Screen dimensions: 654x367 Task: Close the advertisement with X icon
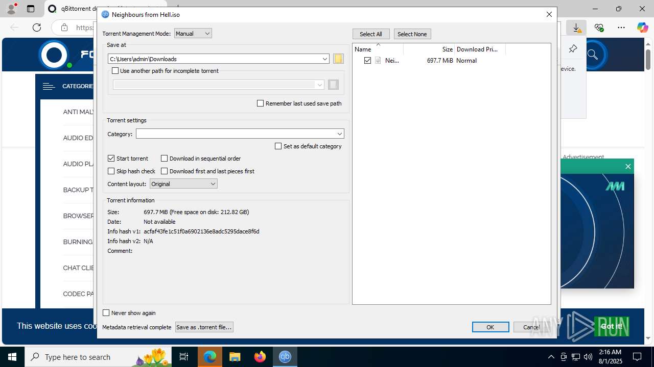click(x=628, y=166)
